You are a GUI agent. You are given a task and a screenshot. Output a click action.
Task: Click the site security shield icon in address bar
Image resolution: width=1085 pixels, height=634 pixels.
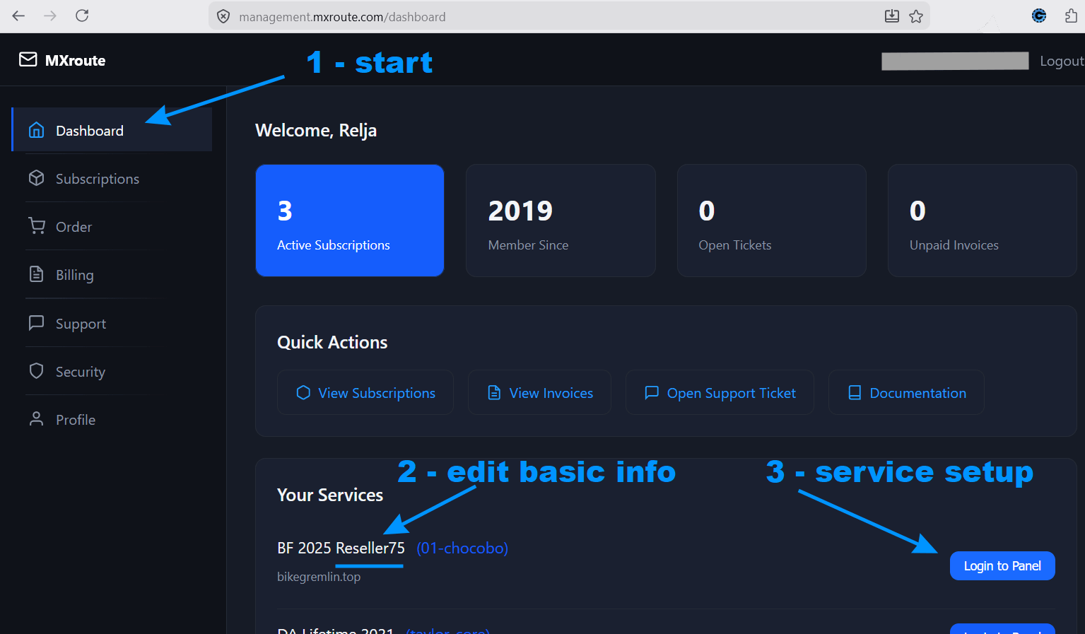pos(223,16)
